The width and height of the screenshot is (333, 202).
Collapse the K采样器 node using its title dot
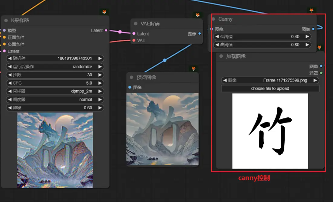[x=6, y=20]
